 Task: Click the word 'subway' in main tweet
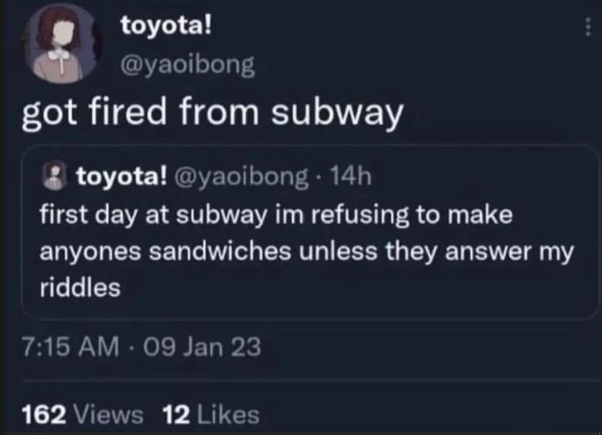(x=336, y=113)
